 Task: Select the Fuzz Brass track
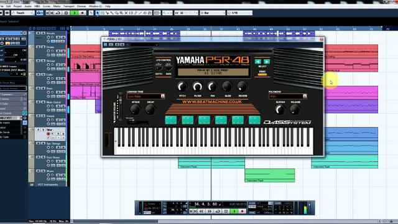click(53, 157)
